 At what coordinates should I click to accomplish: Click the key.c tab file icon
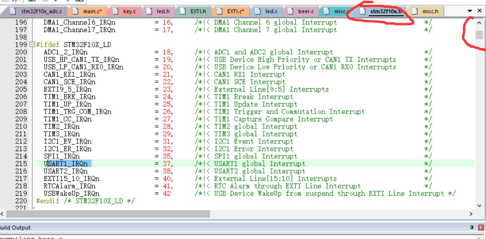coord(116,12)
